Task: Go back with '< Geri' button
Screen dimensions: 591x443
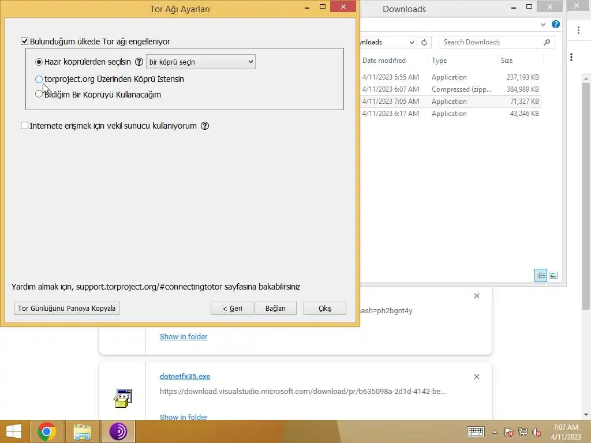Action: [x=232, y=308]
